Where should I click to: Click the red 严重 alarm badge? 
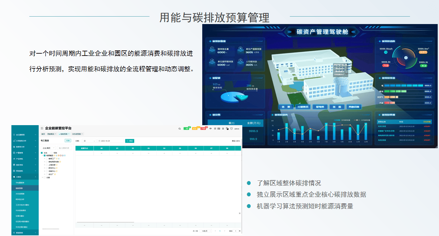coord(203,129)
